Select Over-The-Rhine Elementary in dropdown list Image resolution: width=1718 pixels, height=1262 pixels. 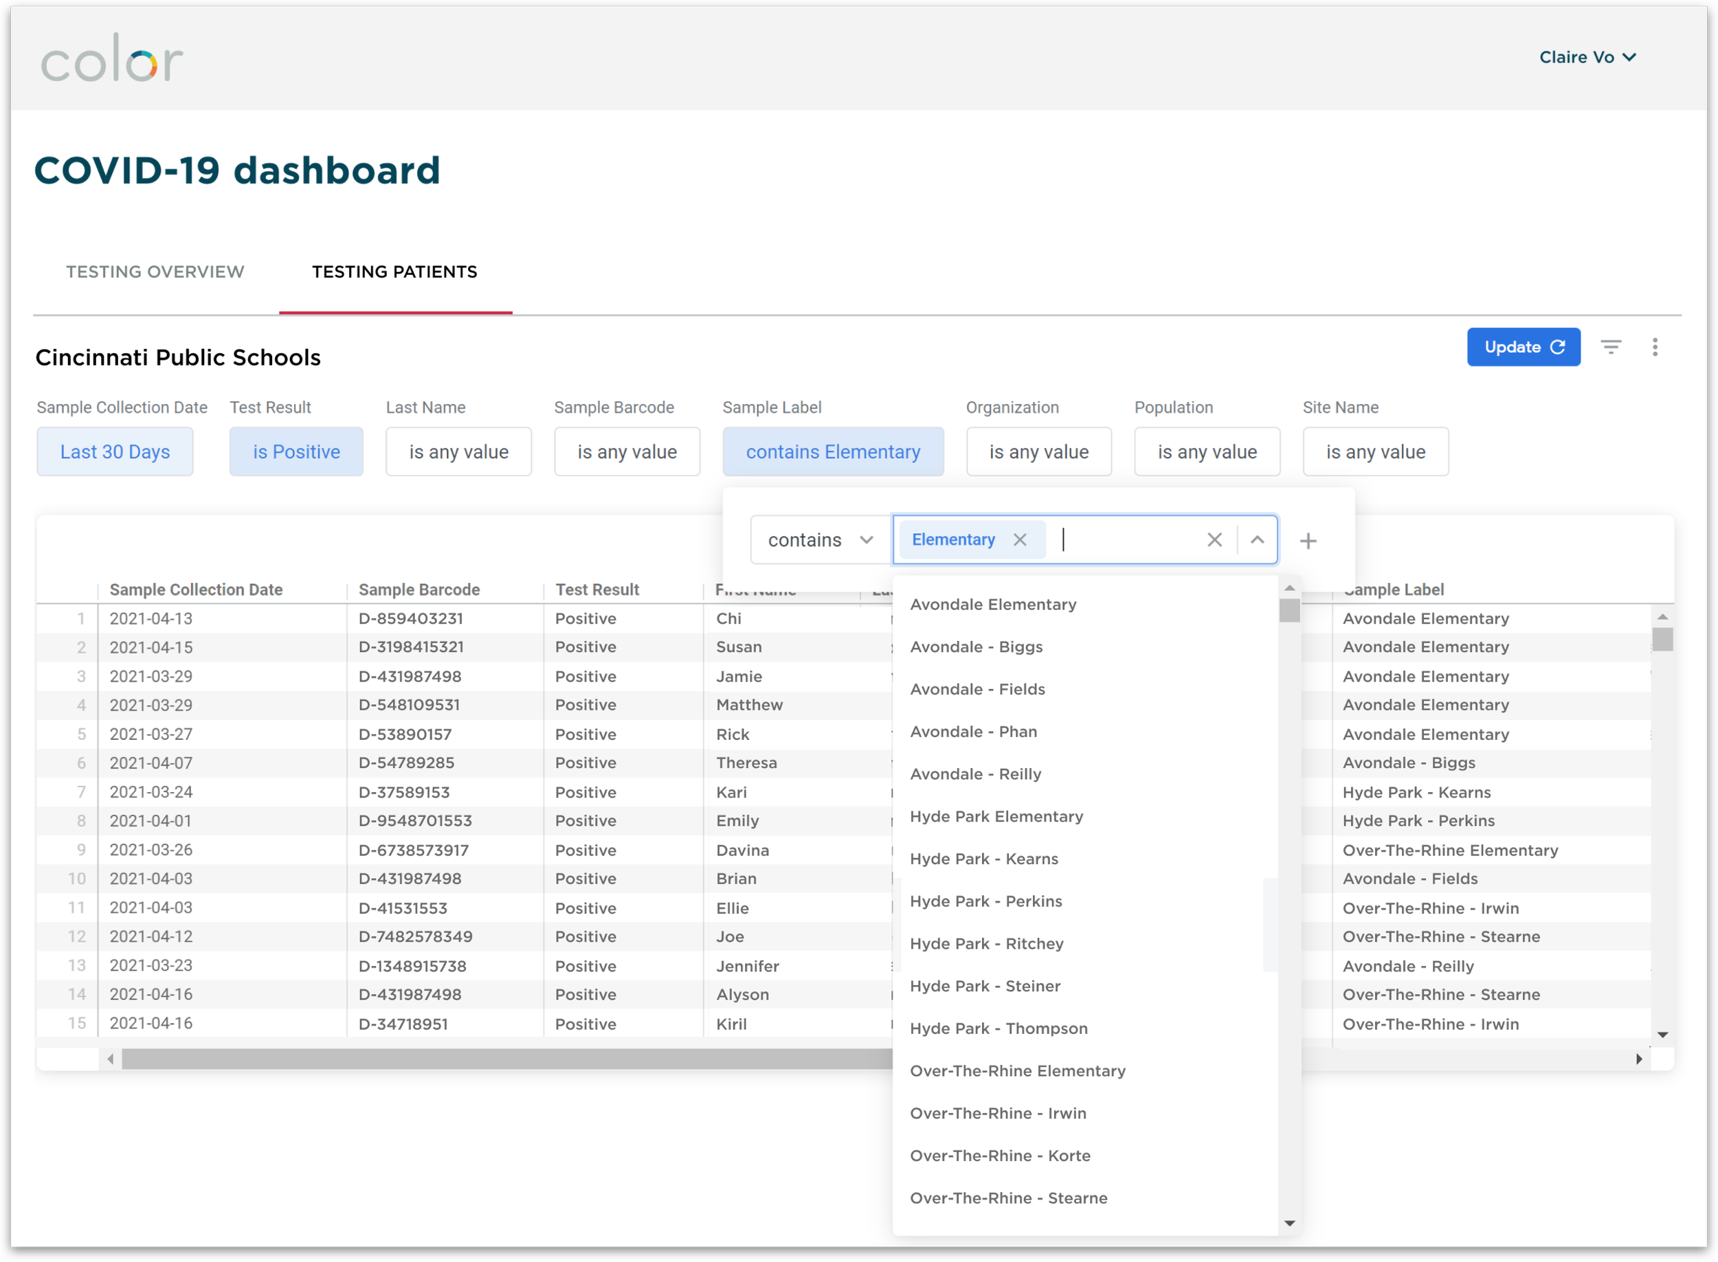coord(1085,1071)
